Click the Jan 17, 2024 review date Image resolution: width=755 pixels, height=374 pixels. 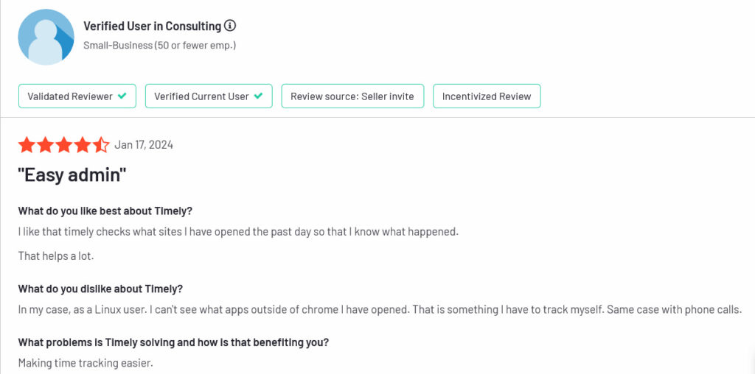(x=144, y=145)
